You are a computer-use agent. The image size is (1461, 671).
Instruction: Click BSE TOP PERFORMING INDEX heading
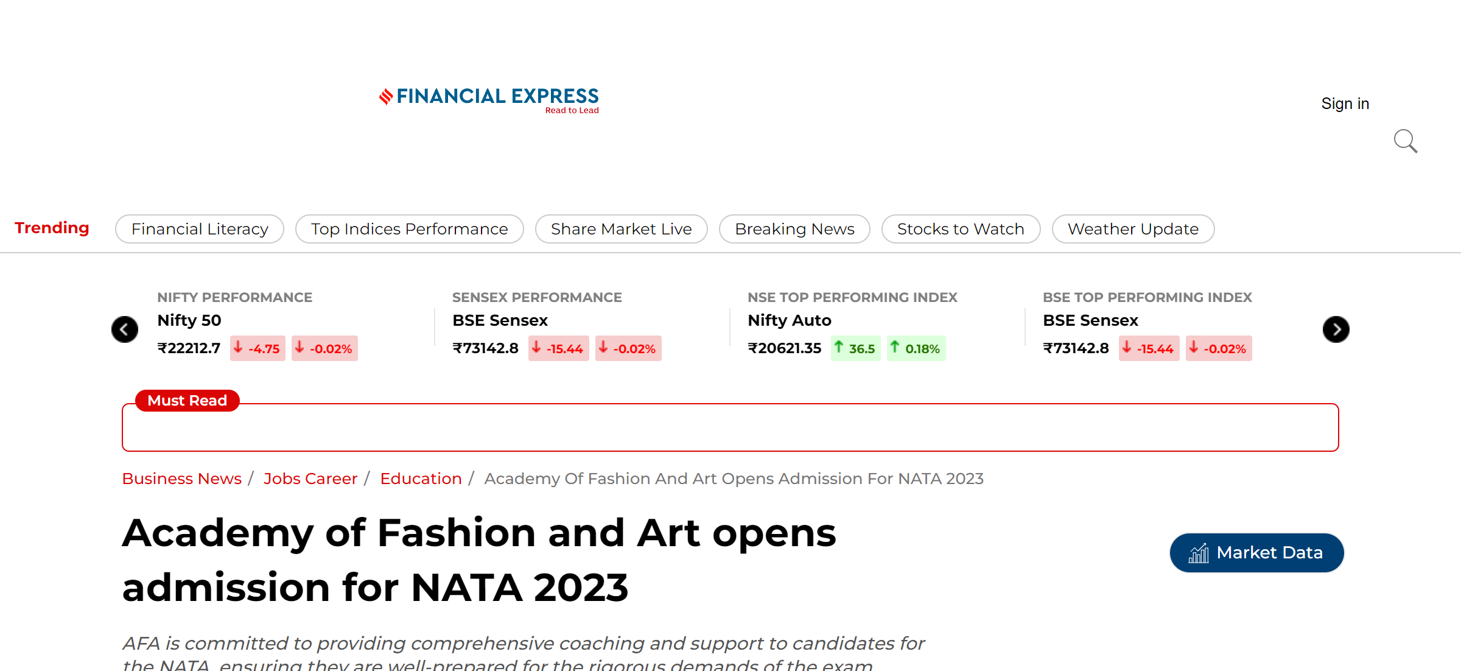(x=1147, y=298)
